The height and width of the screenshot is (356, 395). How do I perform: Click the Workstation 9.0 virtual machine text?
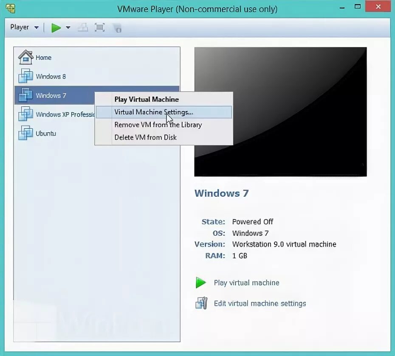284,244
